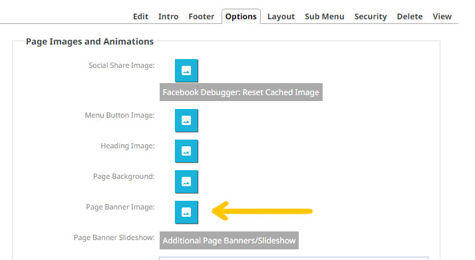Click Facebook Debugger: Reset Cached Image
Image resolution: width=475 pixels, height=260 pixels.
tap(241, 92)
